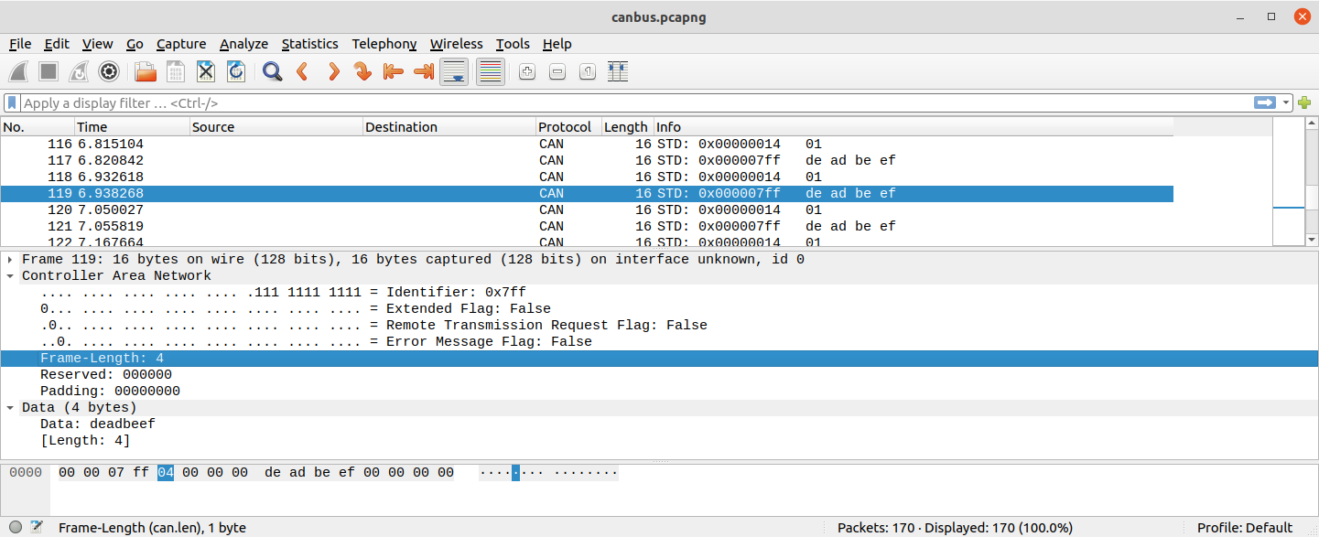The height and width of the screenshot is (537, 1319).
Task: Open capture options gear icon
Action: [109, 71]
